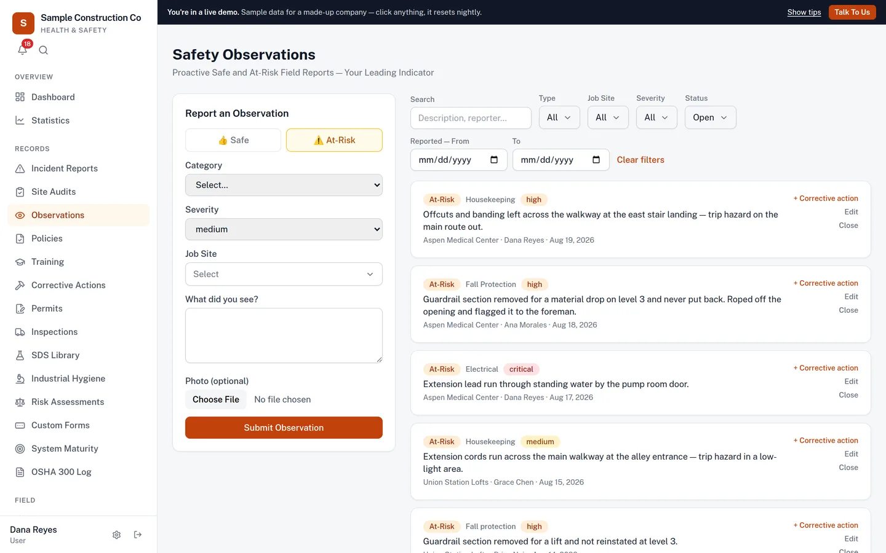This screenshot has height=553, width=886.
Task: Expand the Job Site select in form
Action: (x=284, y=274)
